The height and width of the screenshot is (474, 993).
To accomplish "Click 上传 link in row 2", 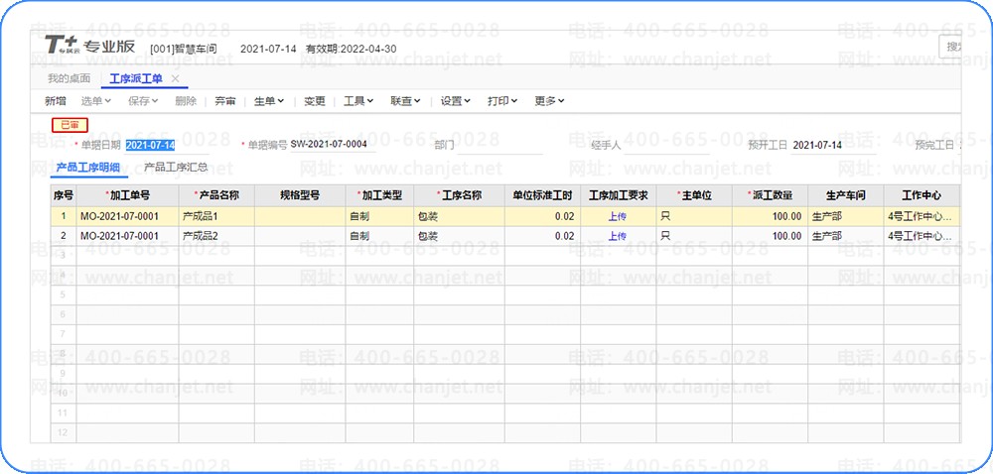I will (x=618, y=236).
